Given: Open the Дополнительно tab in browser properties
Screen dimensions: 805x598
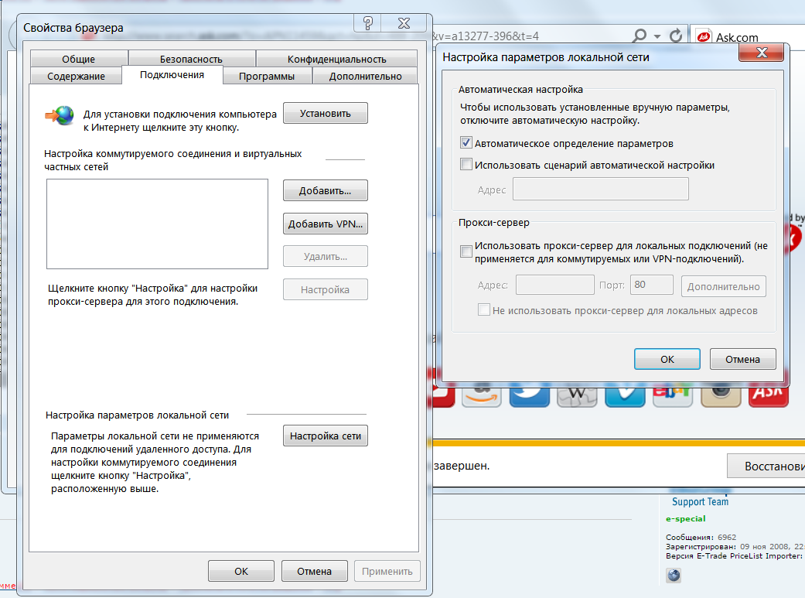Looking at the screenshot, I should point(365,76).
